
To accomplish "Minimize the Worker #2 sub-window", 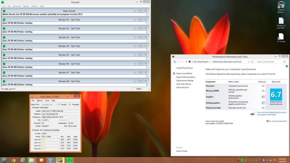I will click(135, 29).
